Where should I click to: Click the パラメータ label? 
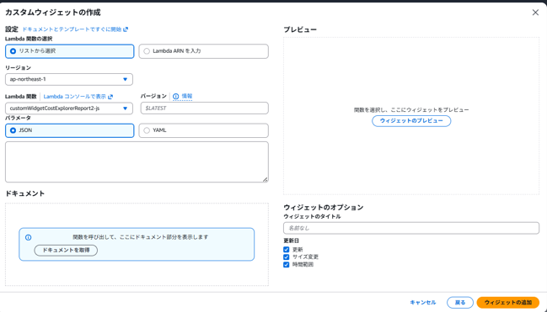pos(19,119)
